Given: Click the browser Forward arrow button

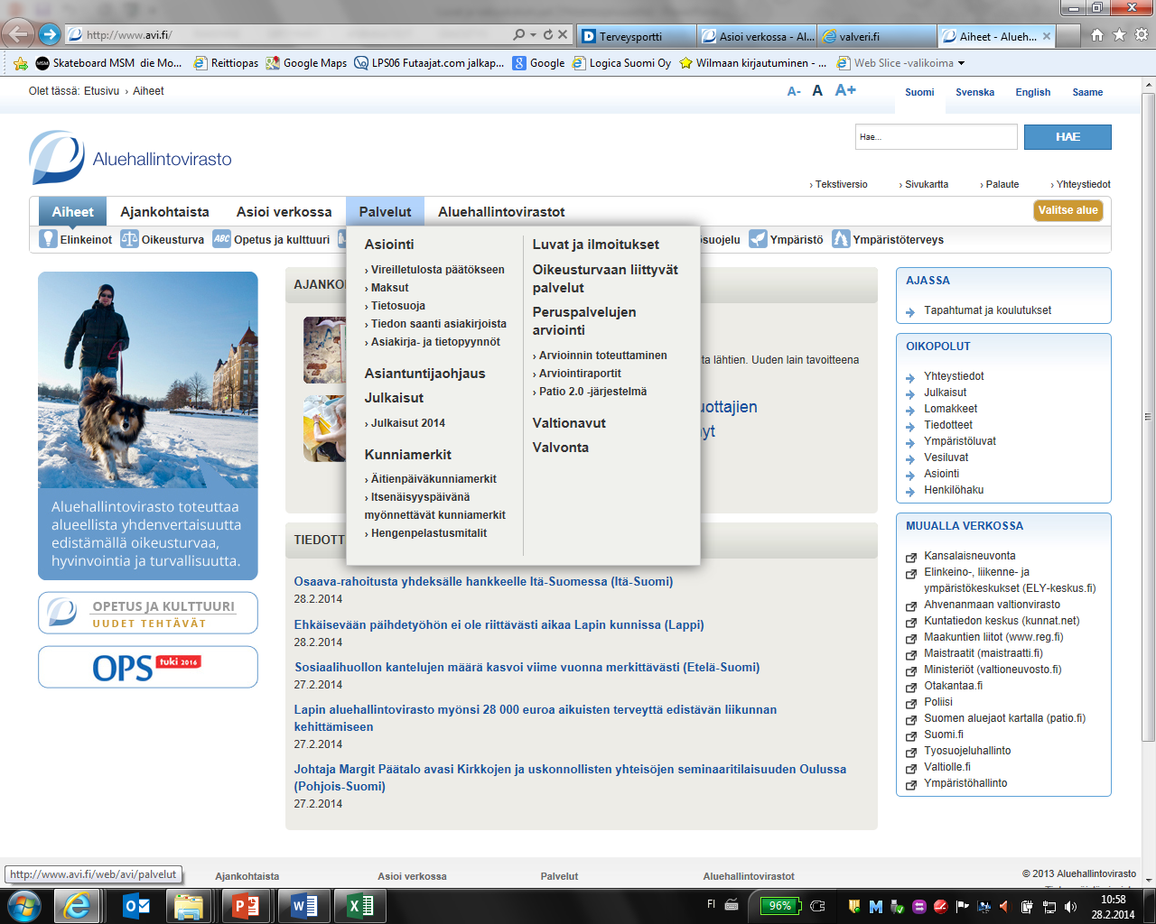Looking at the screenshot, I should point(50,35).
